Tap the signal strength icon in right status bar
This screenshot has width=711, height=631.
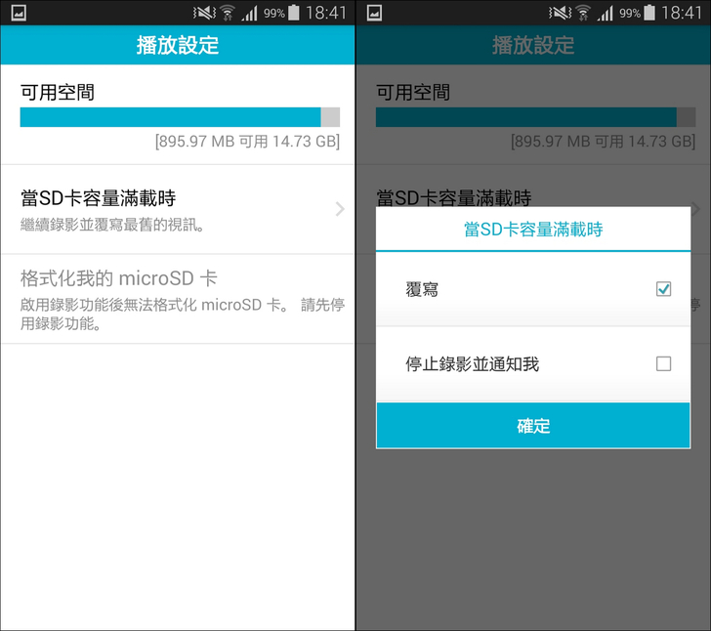(x=605, y=13)
